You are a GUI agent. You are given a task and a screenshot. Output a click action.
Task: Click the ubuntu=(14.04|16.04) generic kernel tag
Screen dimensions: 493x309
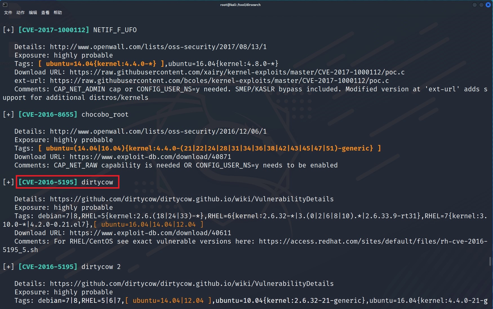[210, 148]
